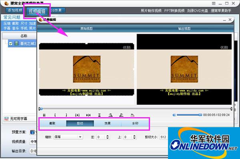This screenshot has height=159, width=240.
Task: Click the main window menu icon
Action: (214, 3)
